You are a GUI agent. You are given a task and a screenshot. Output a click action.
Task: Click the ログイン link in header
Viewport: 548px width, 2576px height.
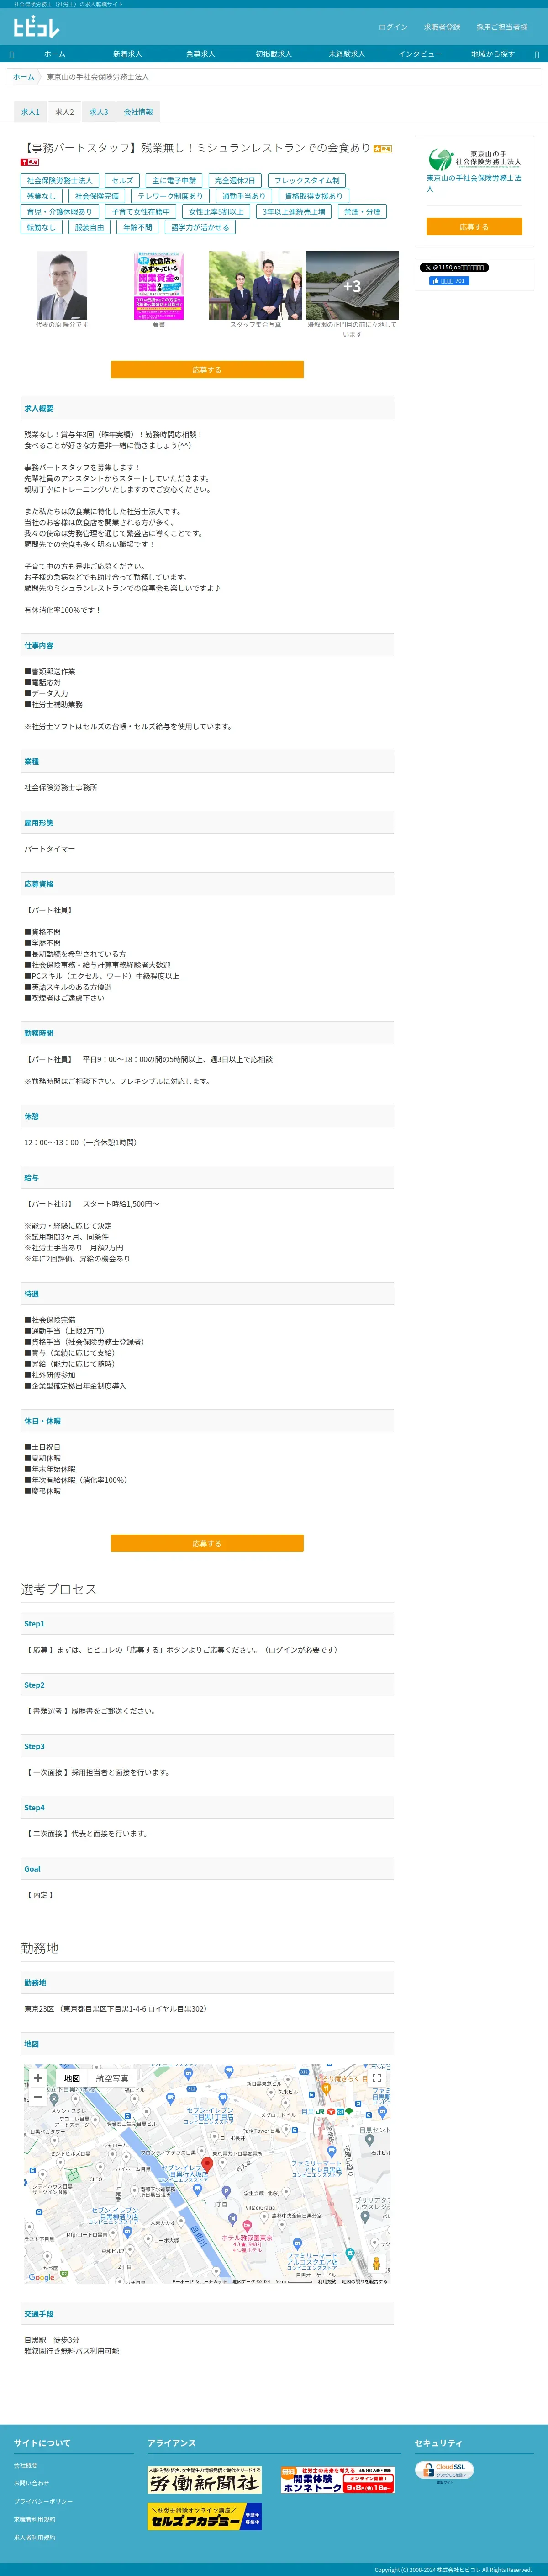[x=393, y=27]
